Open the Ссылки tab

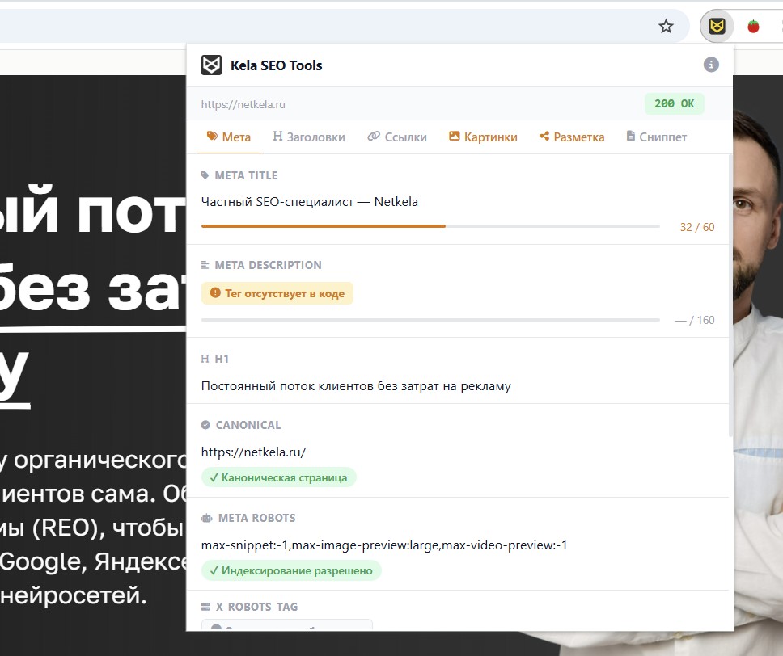pos(397,137)
